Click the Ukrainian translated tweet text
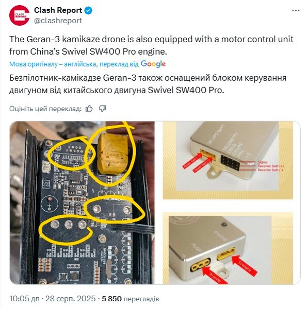 pyautogui.click(x=148, y=84)
